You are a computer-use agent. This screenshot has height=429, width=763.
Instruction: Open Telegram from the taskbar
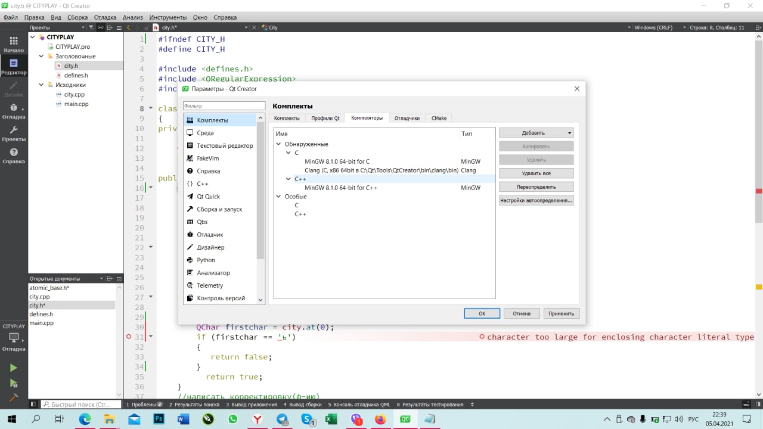282,419
